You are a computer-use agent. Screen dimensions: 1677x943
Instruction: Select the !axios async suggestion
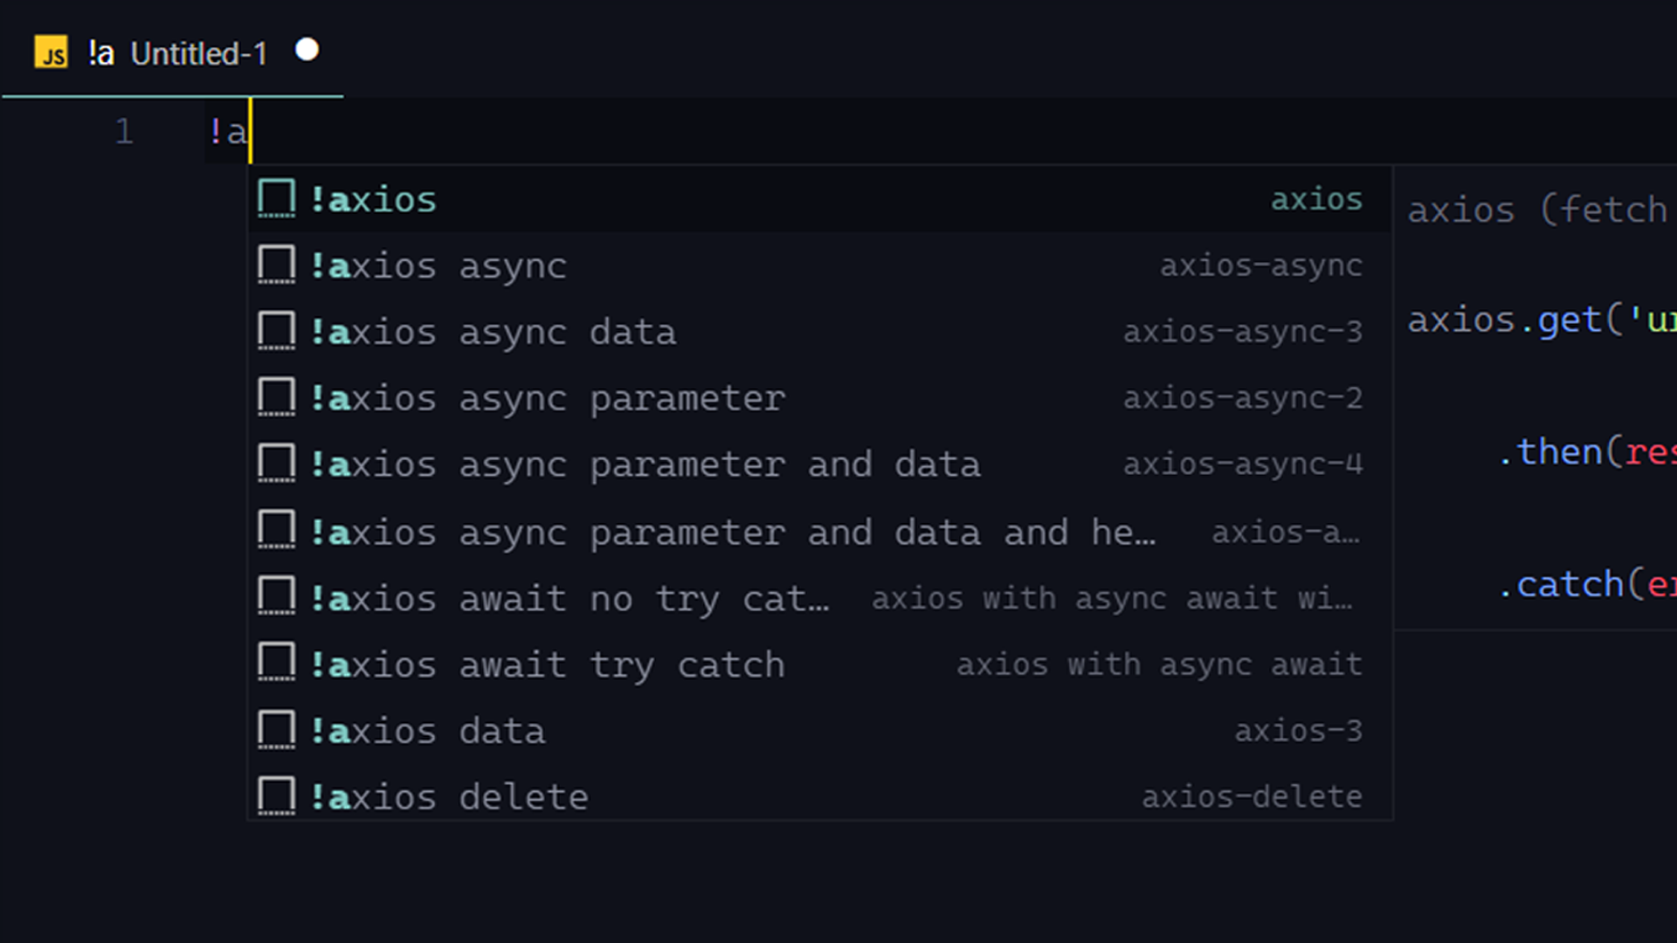[438, 266]
